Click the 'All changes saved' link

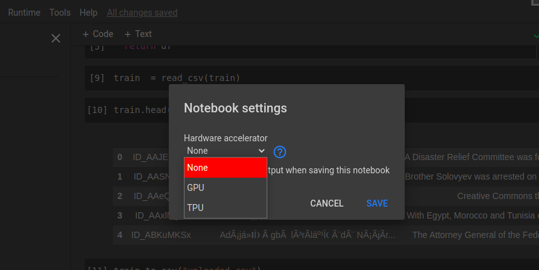142,13
